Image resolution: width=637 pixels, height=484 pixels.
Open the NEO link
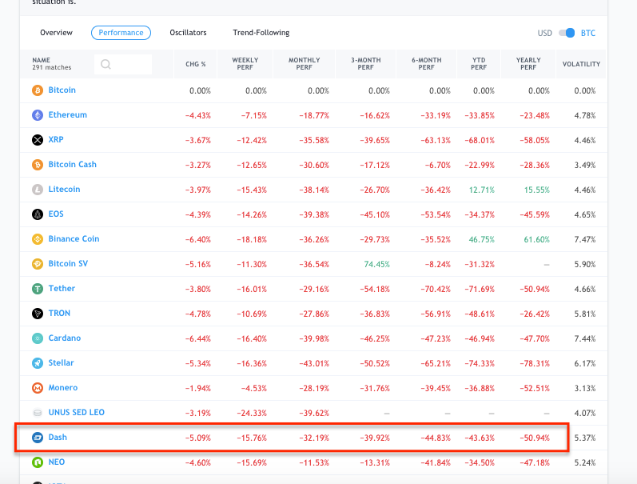pos(57,462)
